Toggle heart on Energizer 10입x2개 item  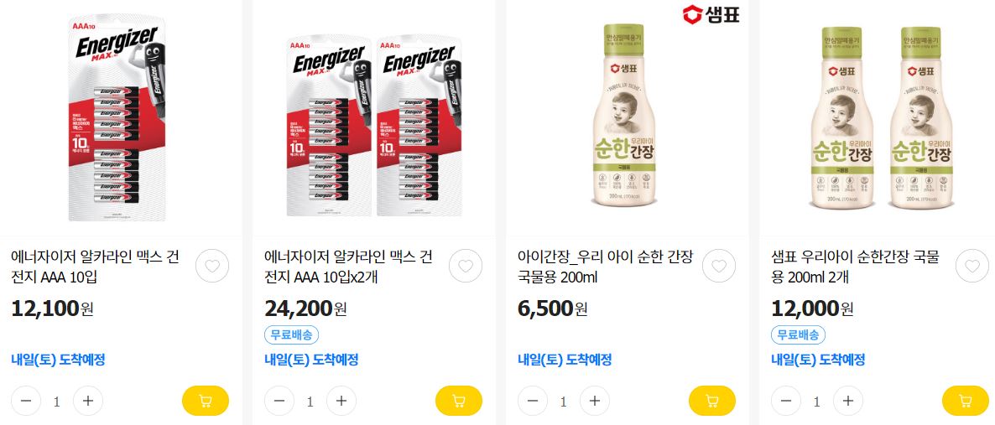point(466,267)
